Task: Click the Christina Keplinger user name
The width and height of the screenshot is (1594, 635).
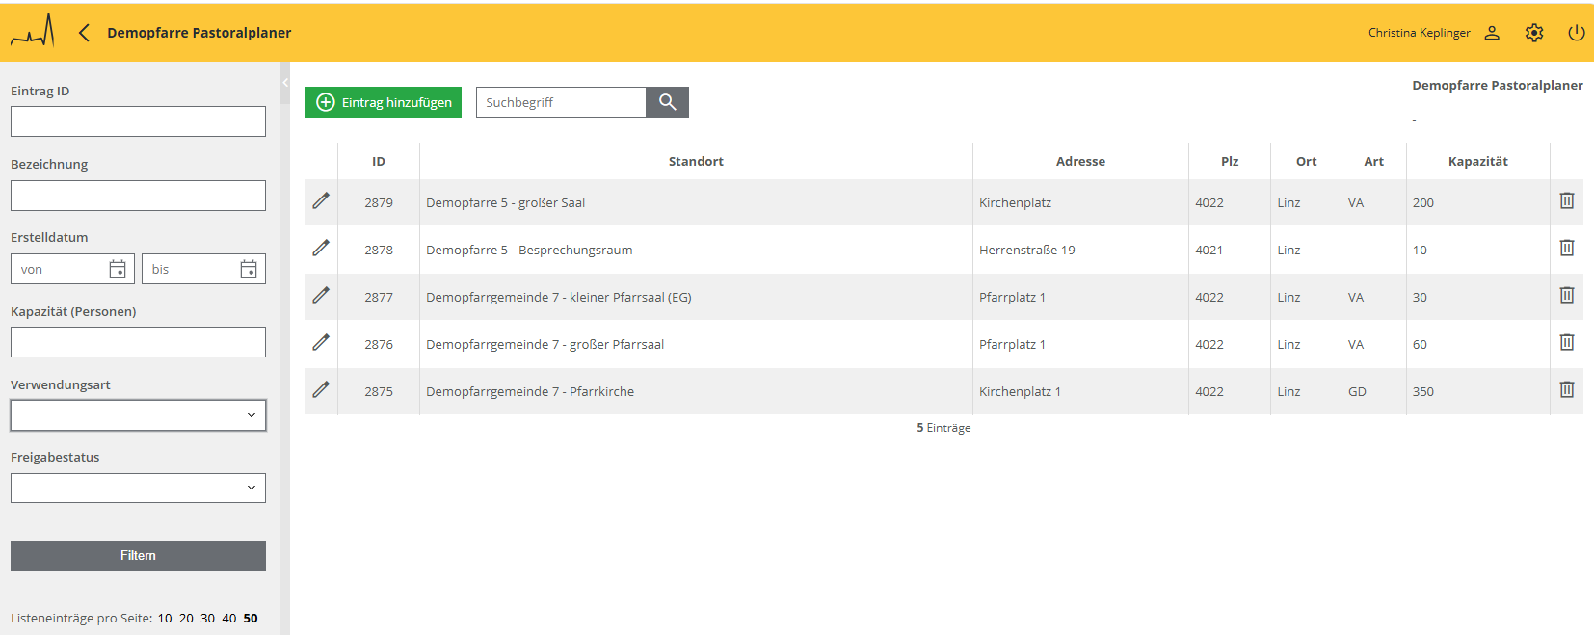Action: click(x=1419, y=33)
